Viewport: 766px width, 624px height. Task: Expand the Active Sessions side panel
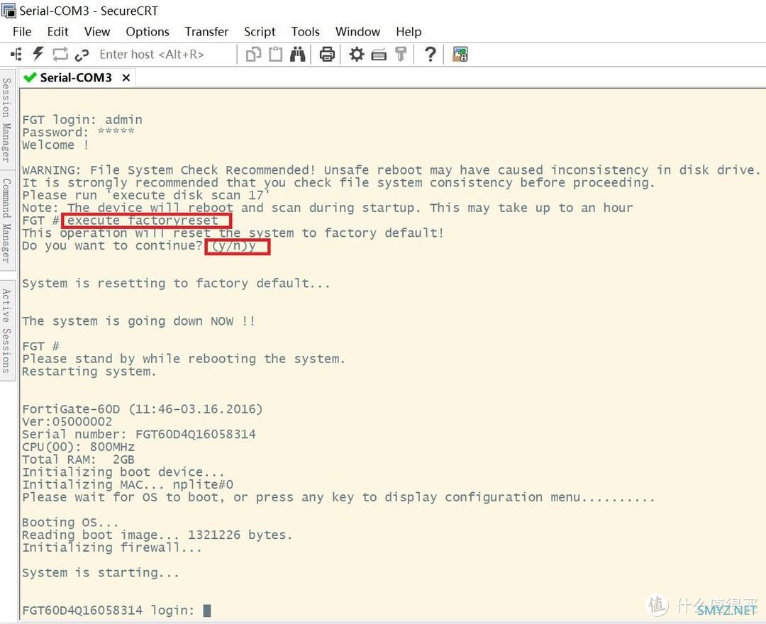point(6,330)
